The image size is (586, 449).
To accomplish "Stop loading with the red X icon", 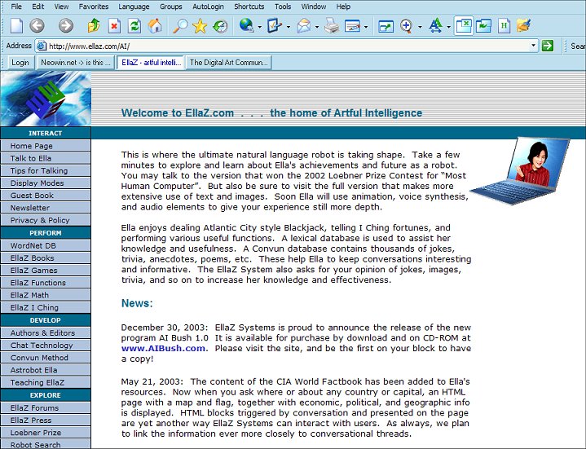I will pyautogui.click(x=114, y=26).
